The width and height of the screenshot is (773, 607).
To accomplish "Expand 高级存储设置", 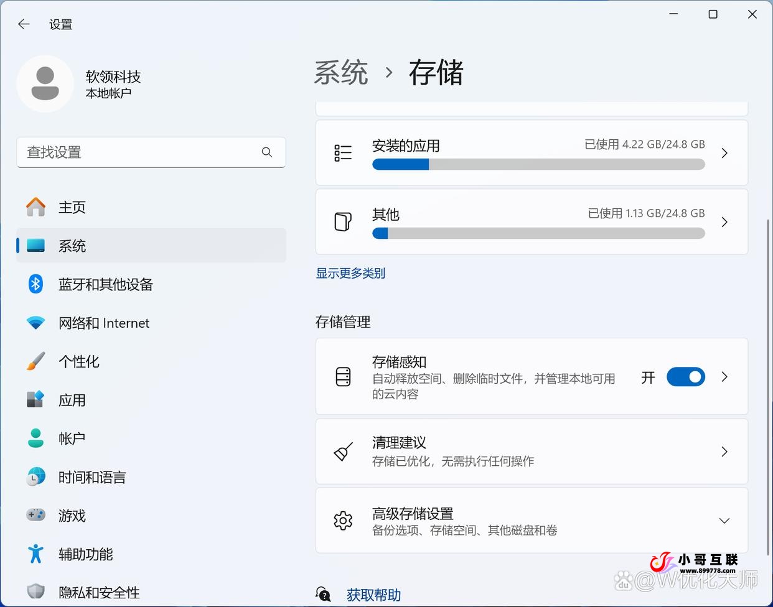I will click(724, 521).
